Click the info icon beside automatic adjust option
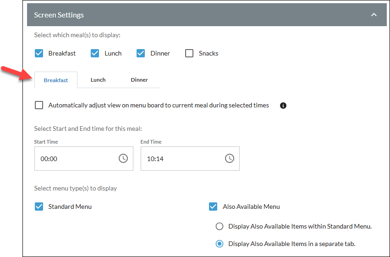Image resolution: width=390 pixels, height=257 pixels. coord(283,106)
